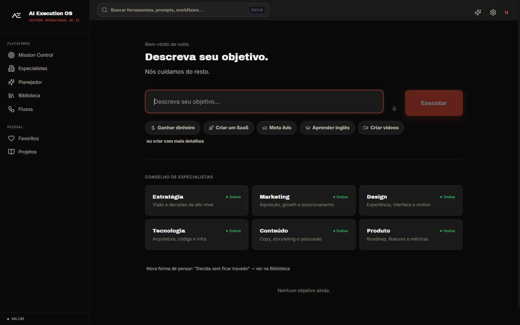Click the Ctrl+K shortcut badge
Image resolution: width=520 pixels, height=325 pixels.
pos(257,10)
